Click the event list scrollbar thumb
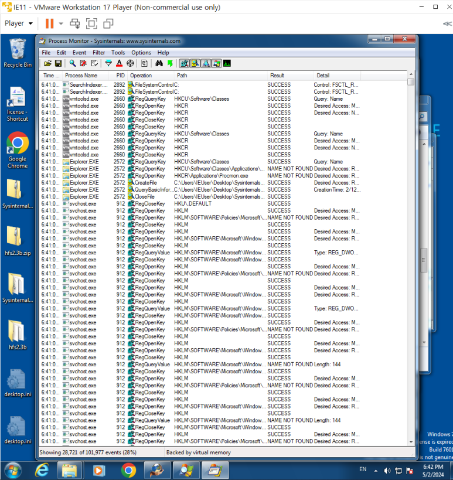This screenshot has width=453, height=480. click(x=411, y=81)
